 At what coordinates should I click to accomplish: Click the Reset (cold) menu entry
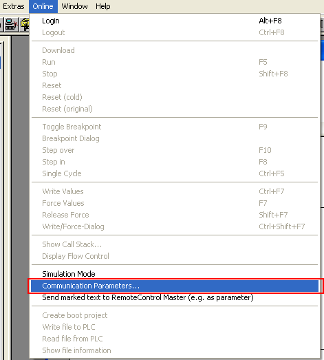click(175, 97)
